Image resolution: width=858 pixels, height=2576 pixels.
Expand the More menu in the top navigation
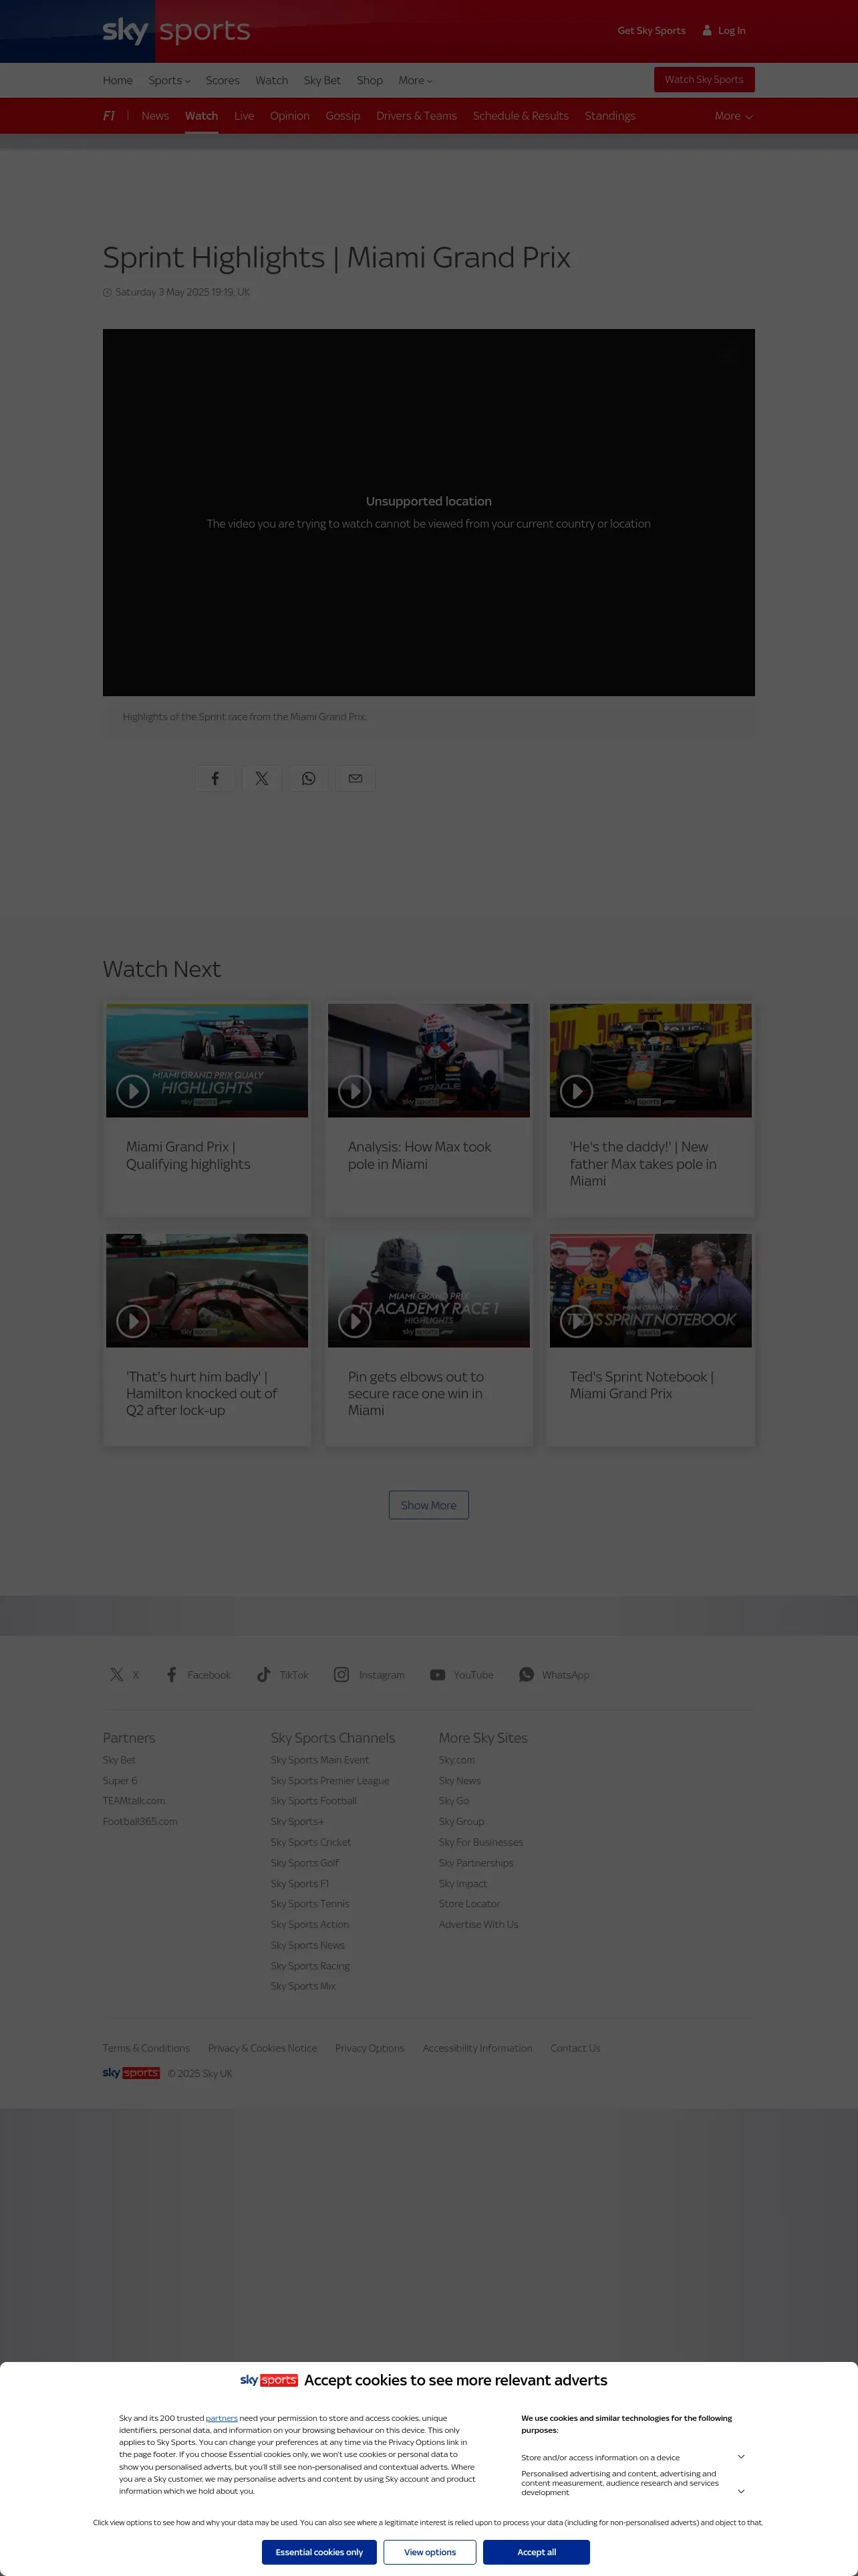416,80
